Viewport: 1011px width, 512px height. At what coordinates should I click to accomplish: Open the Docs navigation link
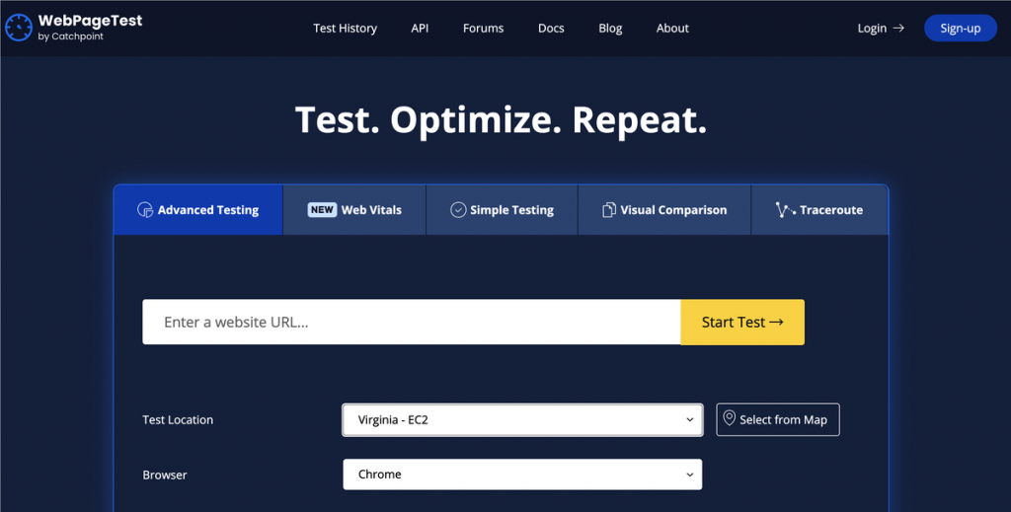point(551,29)
